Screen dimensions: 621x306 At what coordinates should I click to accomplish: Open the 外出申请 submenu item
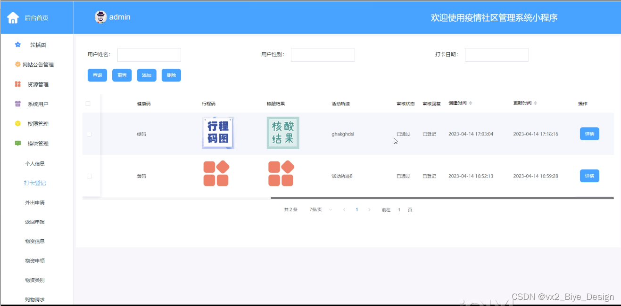pyautogui.click(x=35, y=202)
